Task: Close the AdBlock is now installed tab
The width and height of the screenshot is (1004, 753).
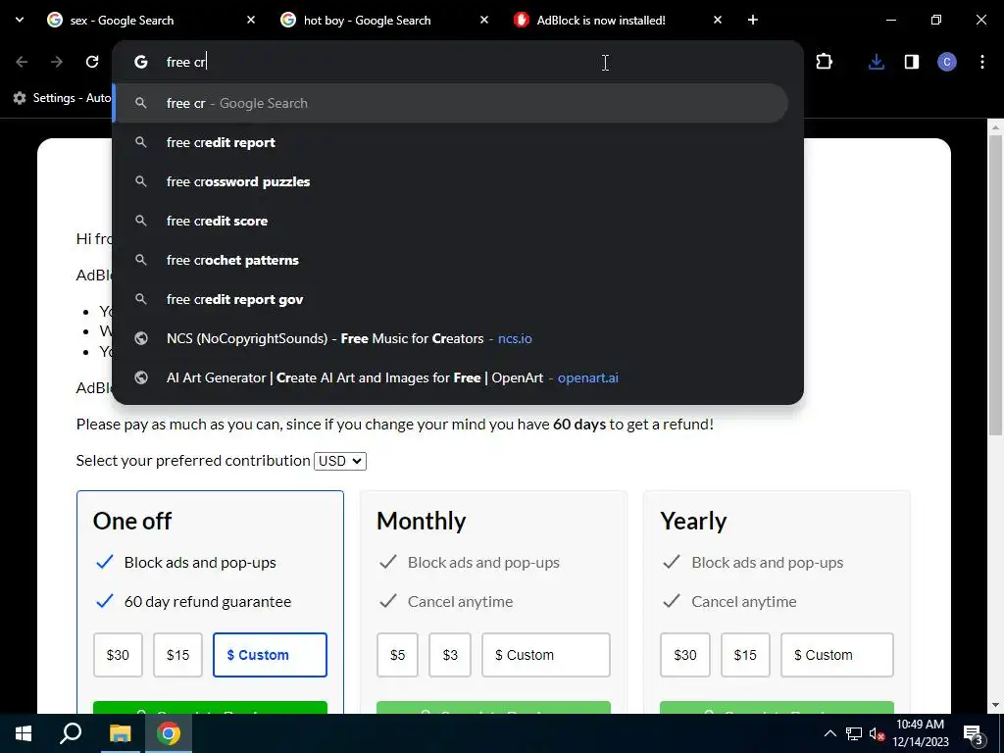Action: [717, 20]
